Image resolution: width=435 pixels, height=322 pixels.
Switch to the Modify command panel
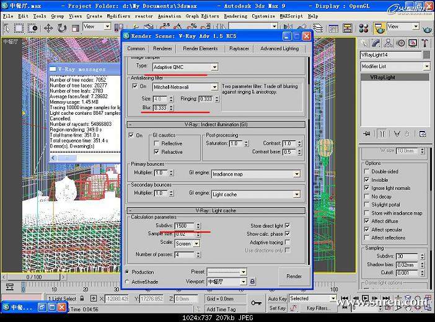click(376, 43)
